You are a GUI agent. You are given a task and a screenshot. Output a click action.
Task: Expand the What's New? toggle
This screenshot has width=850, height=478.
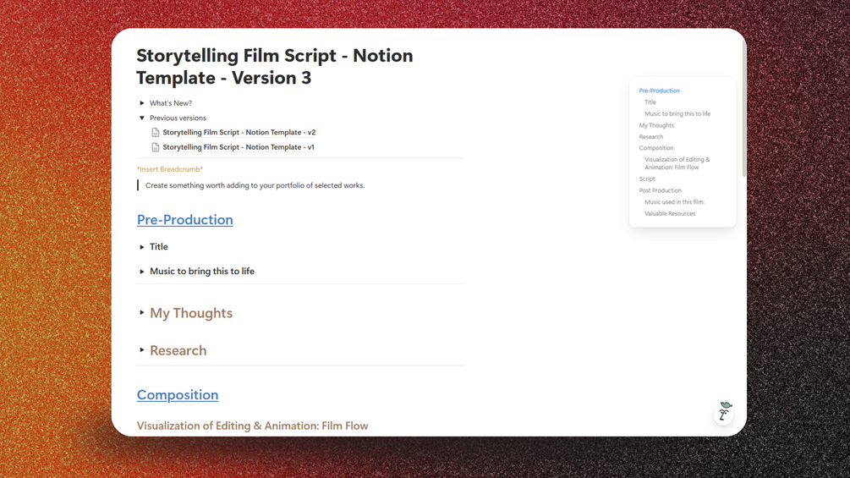coord(142,103)
